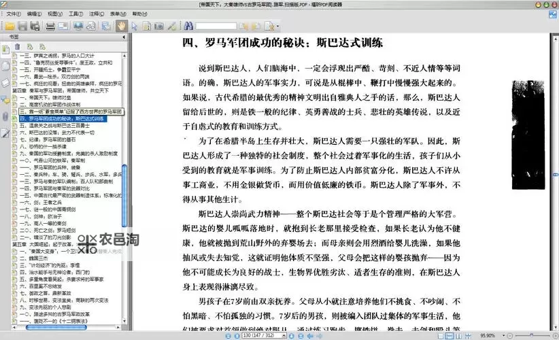Click the first of the two expand bookmark icons beside trash
559x340 pixels.
pyautogui.click(x=30, y=47)
